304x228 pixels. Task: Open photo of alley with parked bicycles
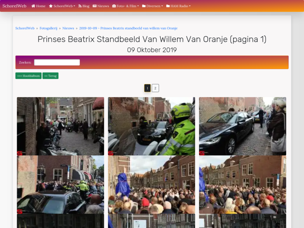point(60,126)
